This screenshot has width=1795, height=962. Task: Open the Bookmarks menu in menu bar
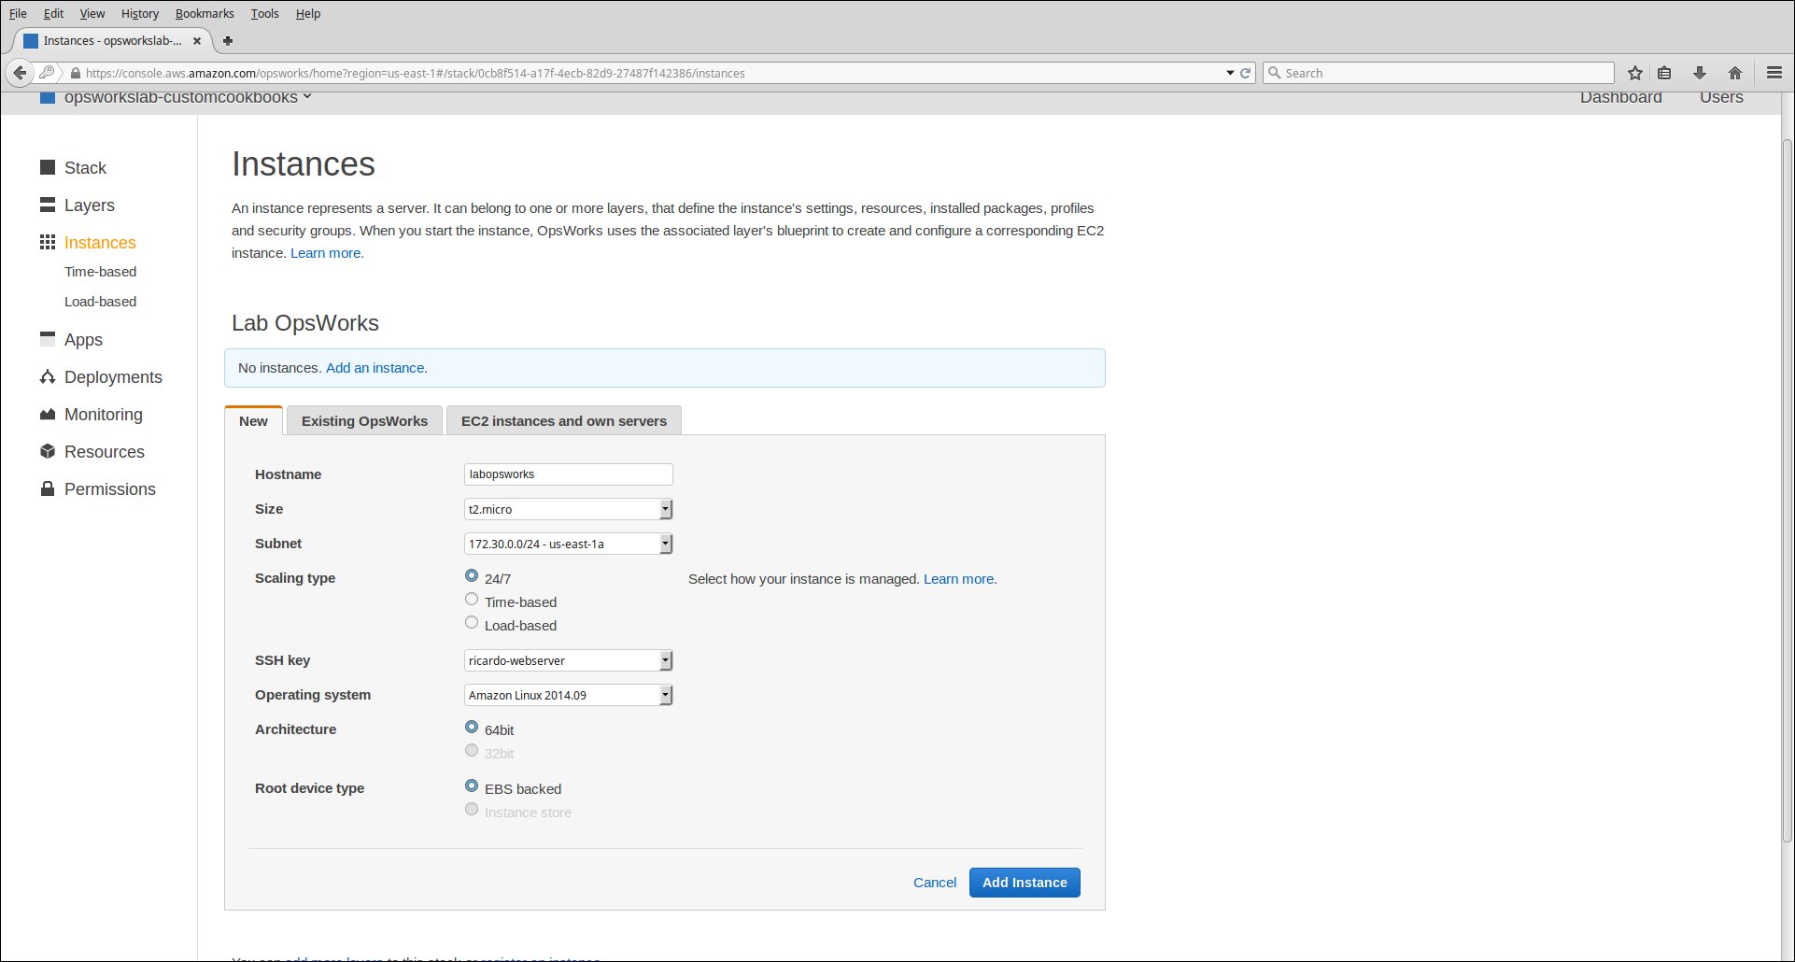[x=205, y=13]
